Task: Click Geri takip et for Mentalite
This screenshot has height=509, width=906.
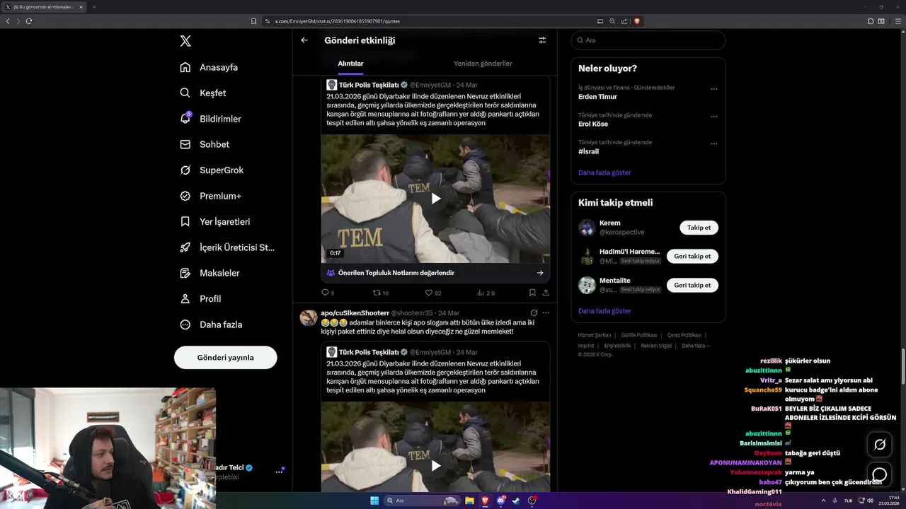Action: pos(692,285)
